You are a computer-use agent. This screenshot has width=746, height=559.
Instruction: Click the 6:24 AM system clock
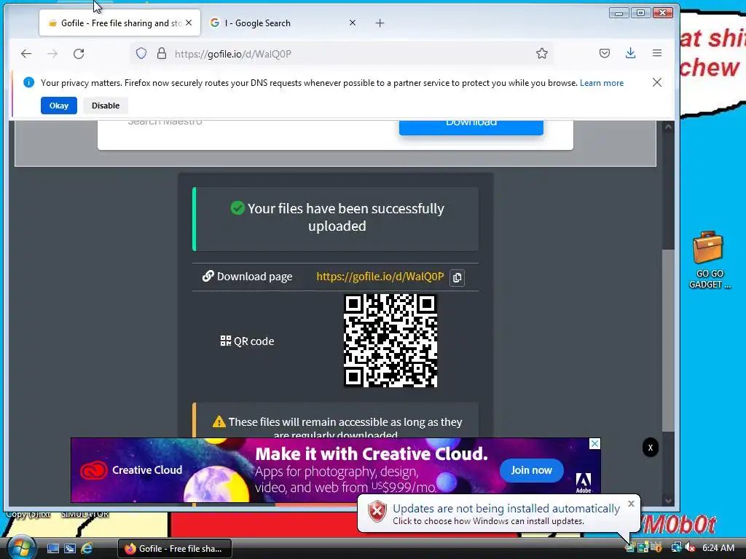tap(718, 548)
